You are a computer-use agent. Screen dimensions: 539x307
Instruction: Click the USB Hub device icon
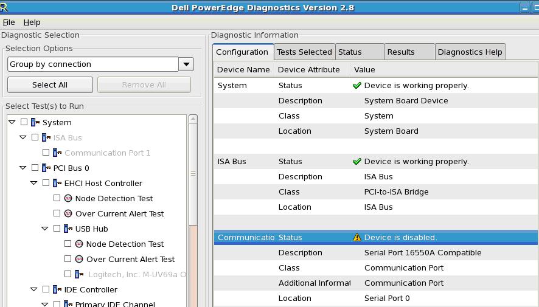pyautogui.click(x=68, y=229)
